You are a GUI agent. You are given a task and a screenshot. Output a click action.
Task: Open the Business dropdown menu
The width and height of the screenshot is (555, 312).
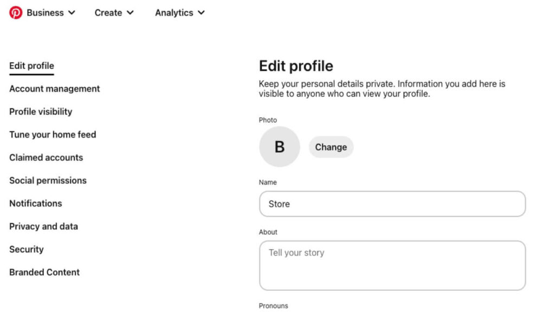[x=45, y=12]
